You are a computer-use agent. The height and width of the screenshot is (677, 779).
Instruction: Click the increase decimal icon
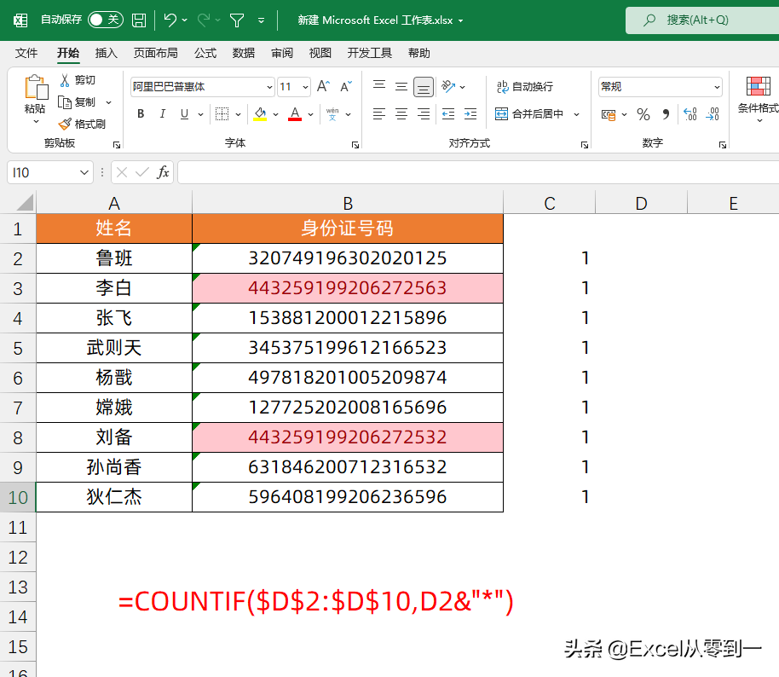(x=690, y=114)
